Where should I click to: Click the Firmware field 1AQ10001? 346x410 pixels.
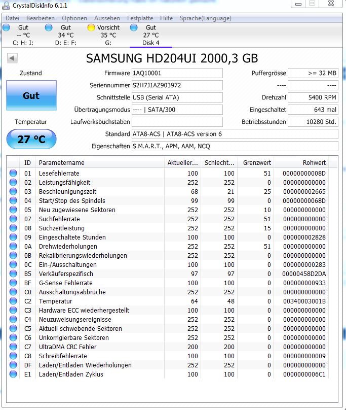pyautogui.click(x=177, y=73)
